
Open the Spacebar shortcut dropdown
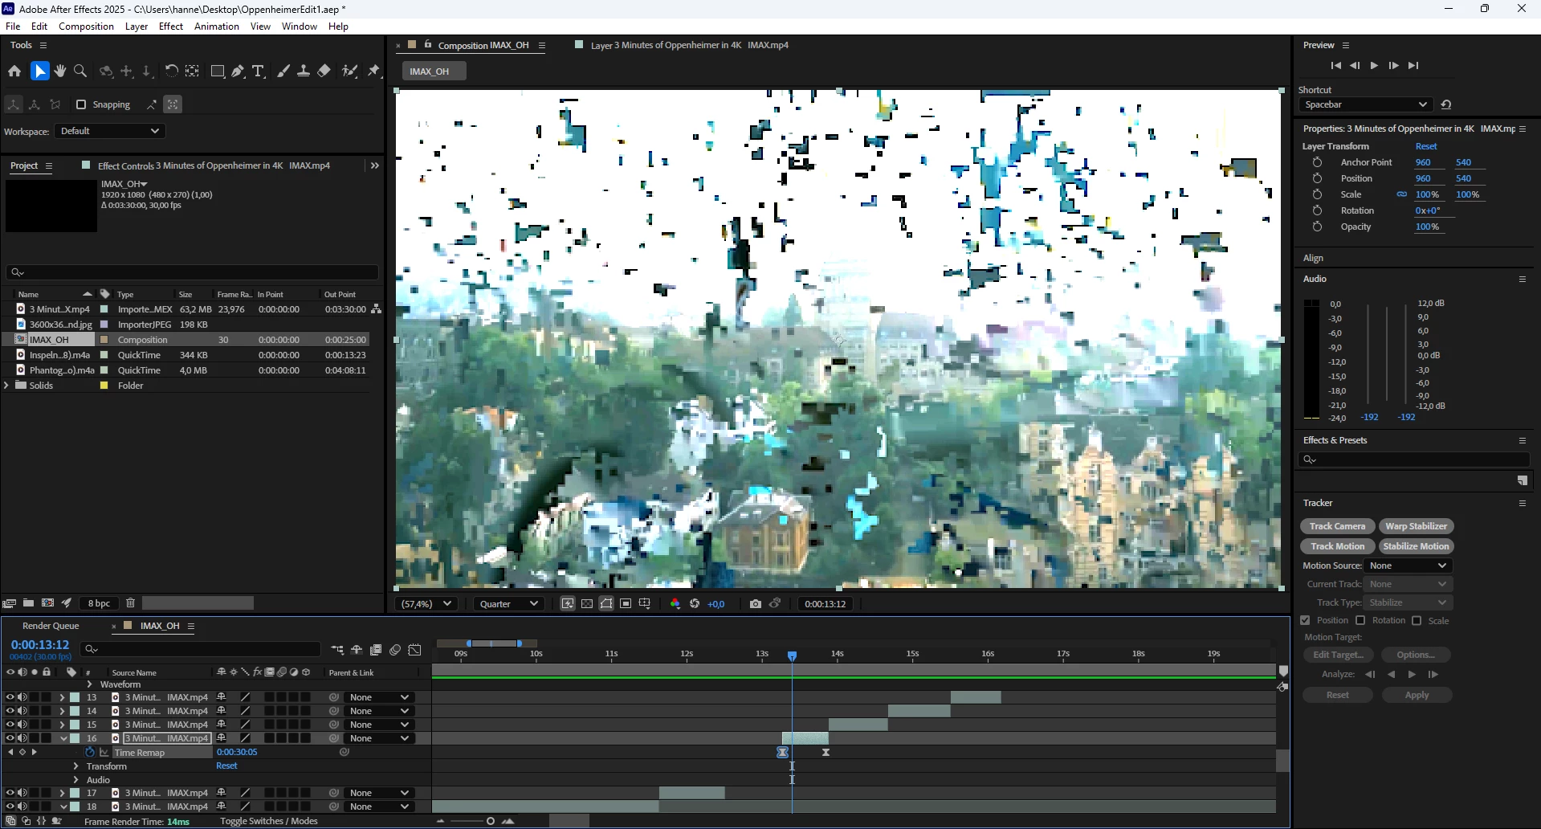1365,104
